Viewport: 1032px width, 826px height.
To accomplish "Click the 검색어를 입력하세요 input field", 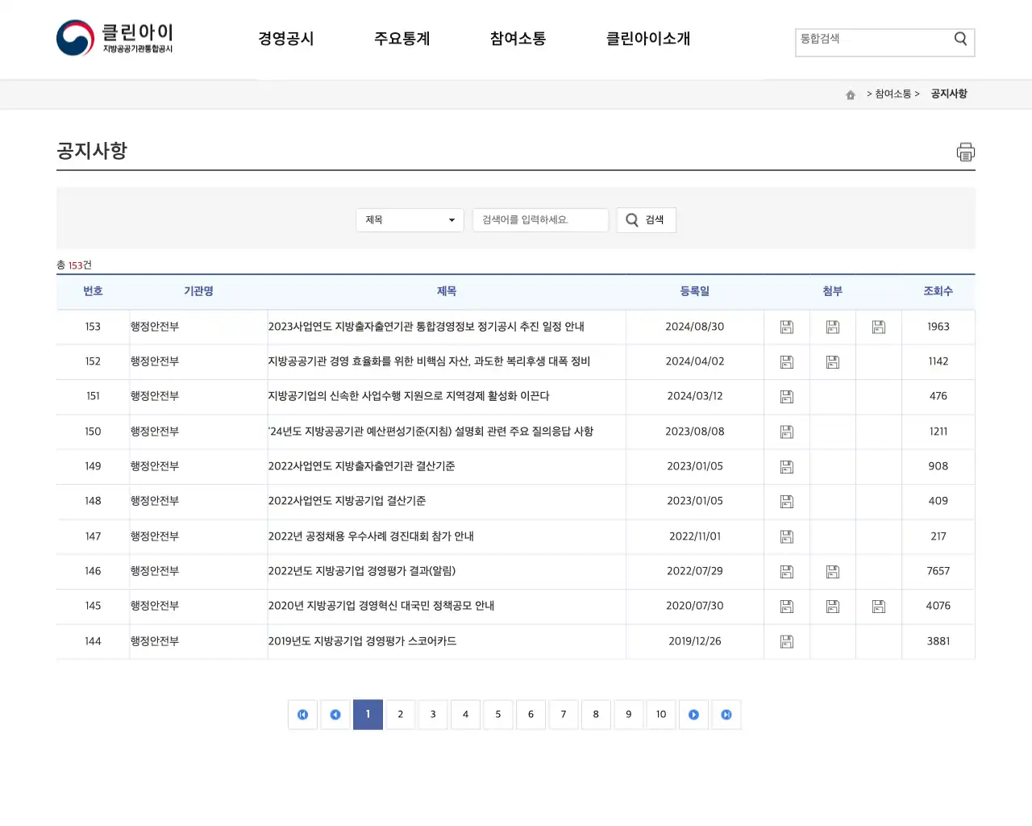I will pyautogui.click(x=540, y=219).
